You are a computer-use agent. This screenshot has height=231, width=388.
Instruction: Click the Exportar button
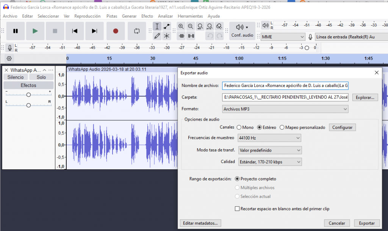pos(366,223)
